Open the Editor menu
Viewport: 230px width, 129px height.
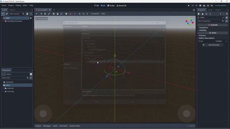click(x=25, y=5)
